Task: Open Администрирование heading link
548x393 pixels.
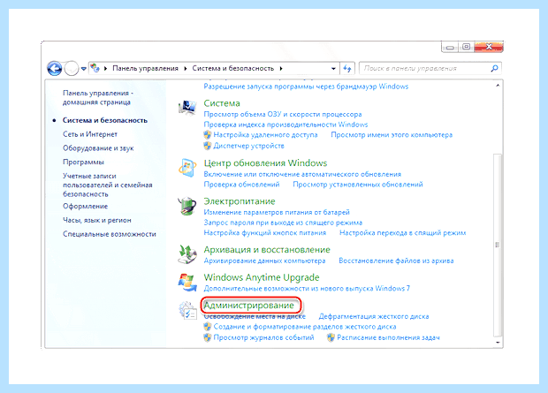Action: (x=248, y=306)
